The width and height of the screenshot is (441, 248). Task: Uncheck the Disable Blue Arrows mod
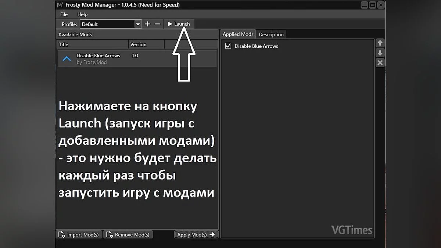click(x=228, y=46)
